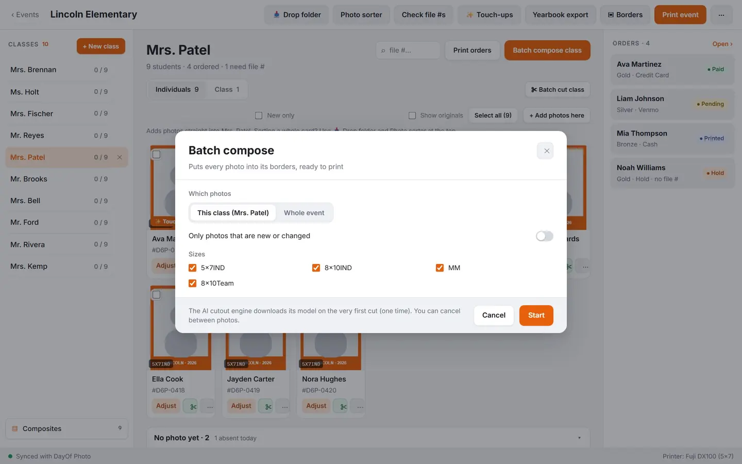The width and height of the screenshot is (742, 464).
Task: Open the Composites section in the sidebar
Action: pyautogui.click(x=66, y=428)
